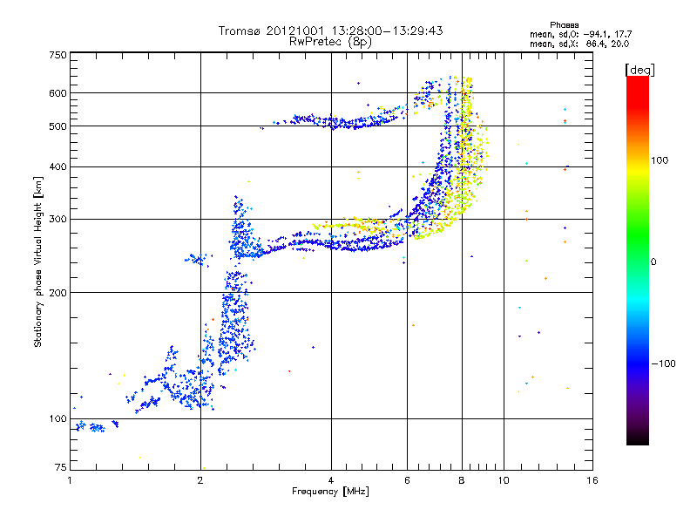This screenshot has height=523, width=697.
Task: Click the x-axis tick label "4"
Action: coord(331,480)
